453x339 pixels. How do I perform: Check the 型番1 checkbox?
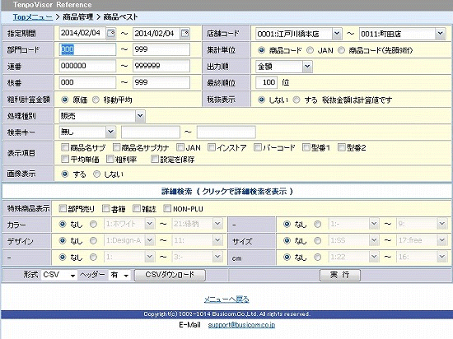tap(306, 148)
